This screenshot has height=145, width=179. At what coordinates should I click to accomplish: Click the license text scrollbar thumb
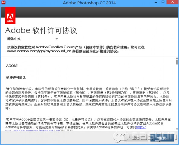[177, 62]
